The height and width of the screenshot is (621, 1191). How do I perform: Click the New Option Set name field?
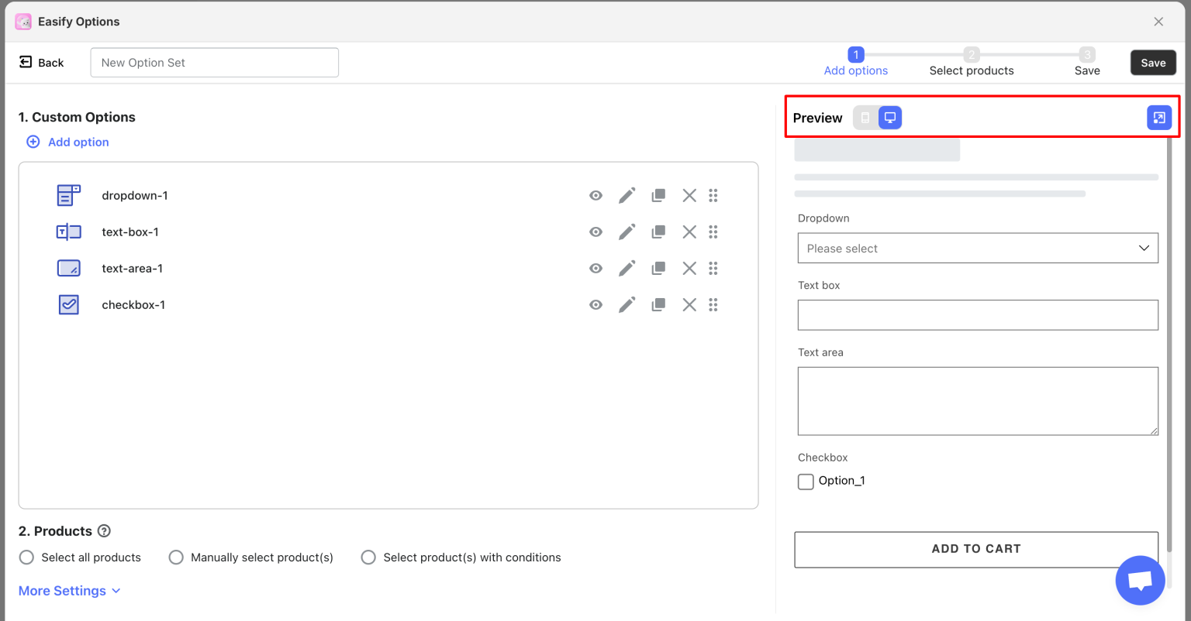pos(214,62)
